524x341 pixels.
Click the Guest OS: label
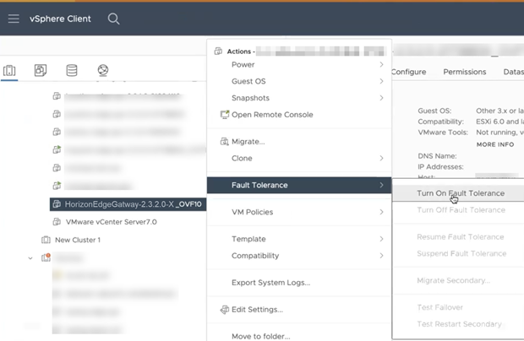click(x=434, y=111)
